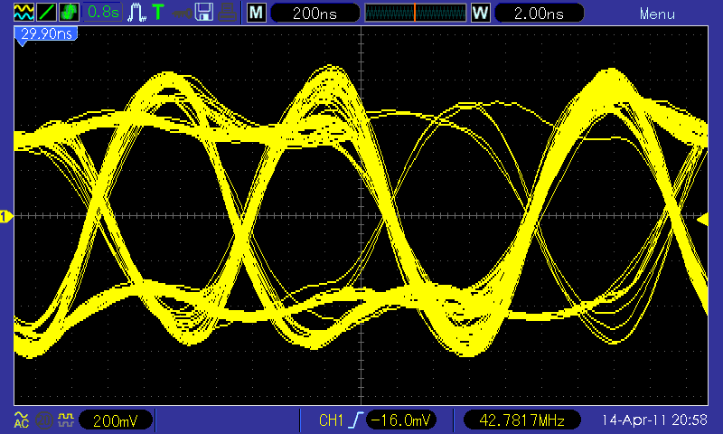Select the 42.7817MHz frequency counter readout
723x434 pixels.
pyautogui.click(x=522, y=420)
